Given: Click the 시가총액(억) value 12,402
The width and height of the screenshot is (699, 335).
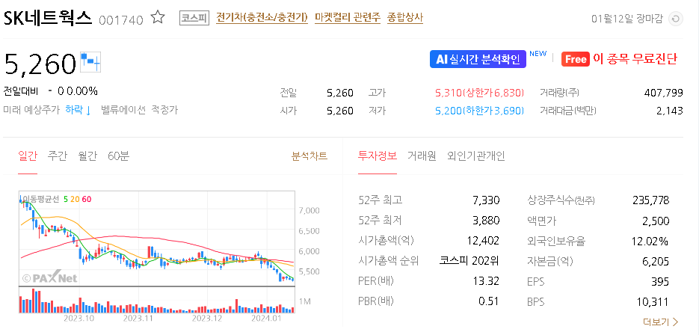Looking at the screenshot, I should (x=483, y=241).
